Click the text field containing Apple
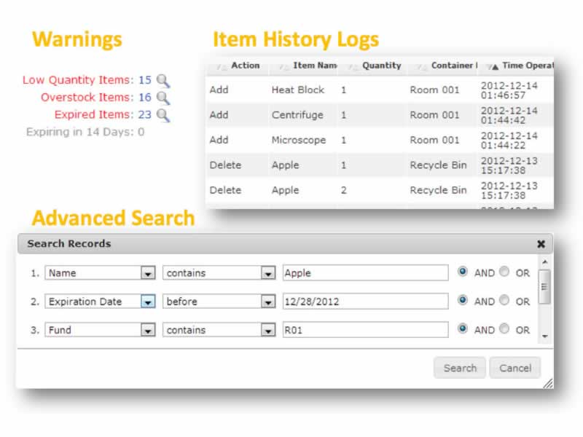Screen dimensions: 583x437 (365, 273)
